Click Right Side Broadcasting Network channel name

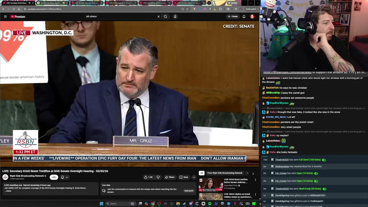tap(27, 176)
